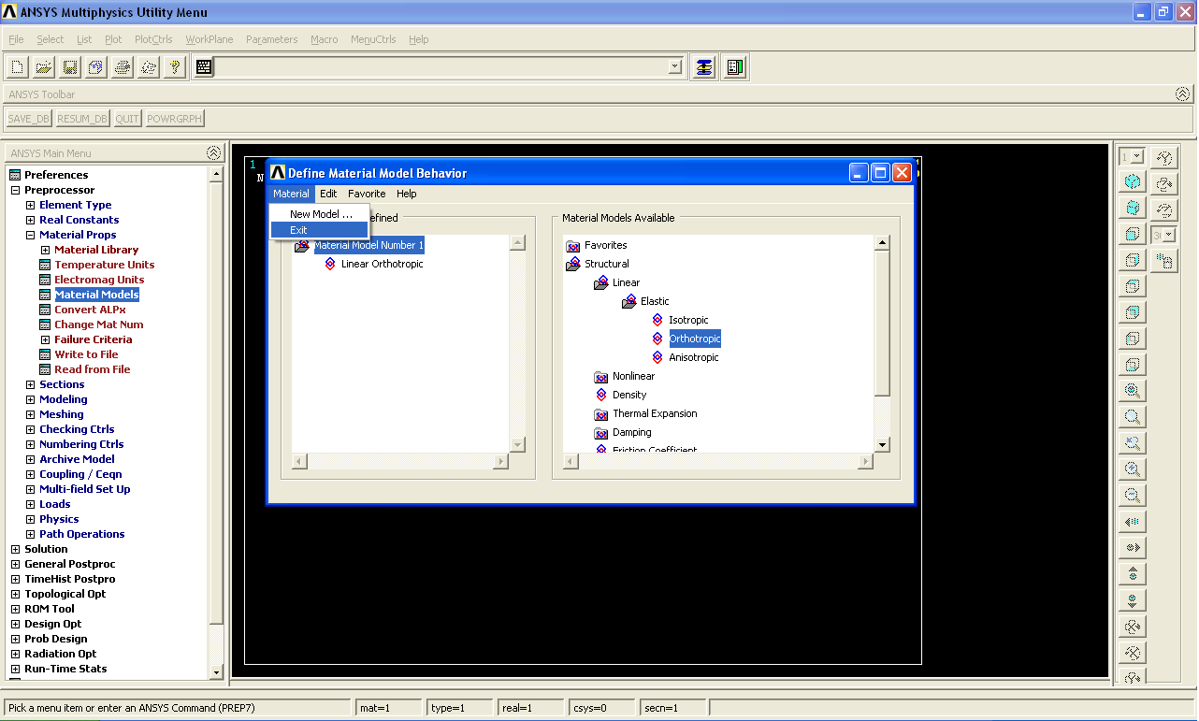Expand the Real Constants tree node
The height and width of the screenshot is (721, 1199).
click(x=30, y=220)
